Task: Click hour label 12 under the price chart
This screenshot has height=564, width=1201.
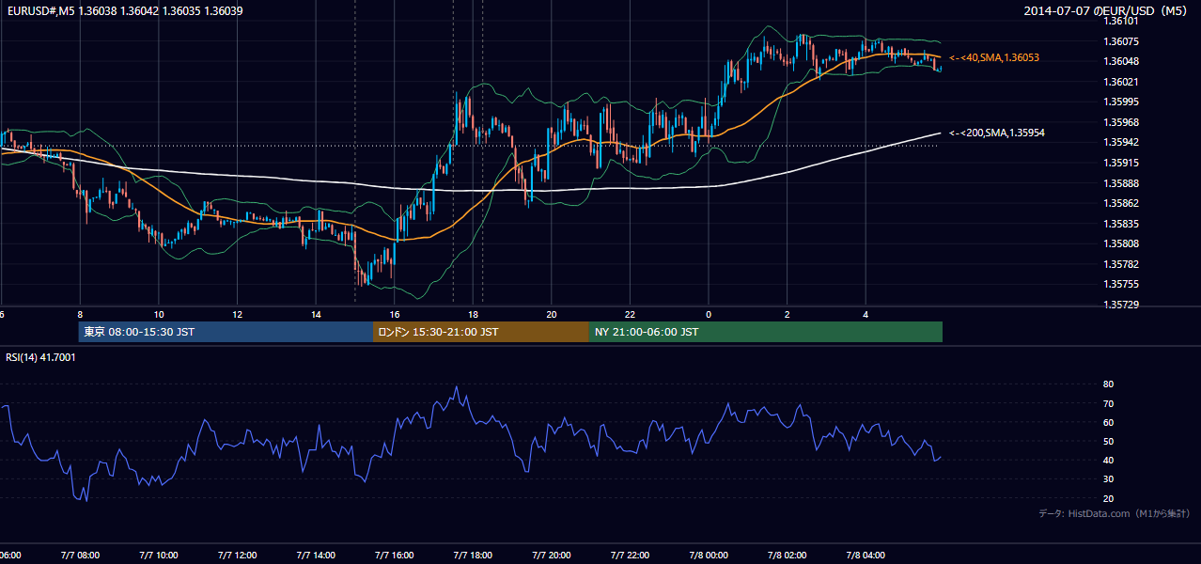Action: (x=238, y=314)
